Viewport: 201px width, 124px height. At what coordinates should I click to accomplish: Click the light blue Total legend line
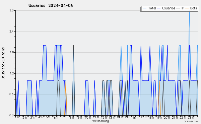144,8
